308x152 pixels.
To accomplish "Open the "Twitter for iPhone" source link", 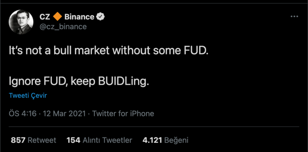I will (123, 114).
